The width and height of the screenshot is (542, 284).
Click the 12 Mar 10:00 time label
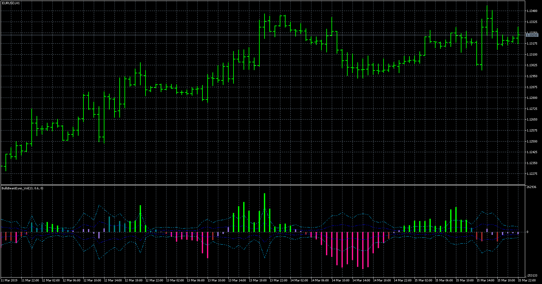point(92,280)
